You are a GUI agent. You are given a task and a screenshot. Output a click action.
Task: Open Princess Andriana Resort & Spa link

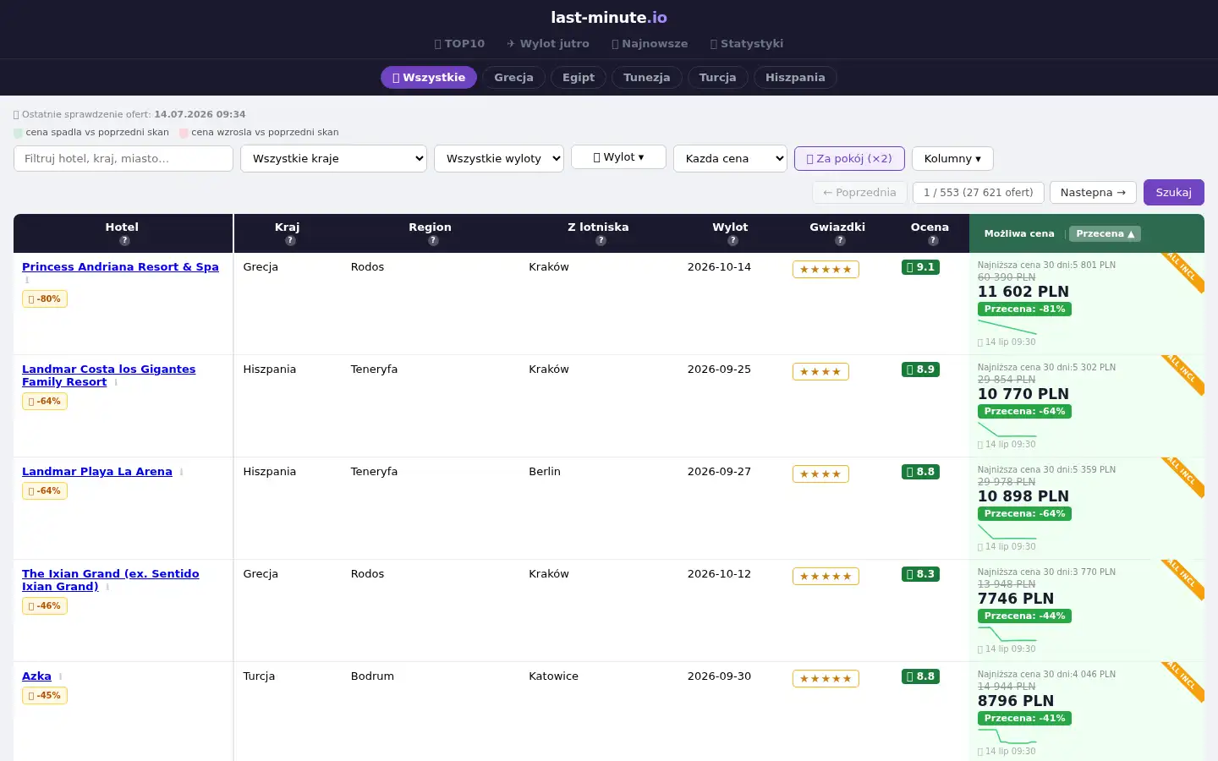pos(120,267)
